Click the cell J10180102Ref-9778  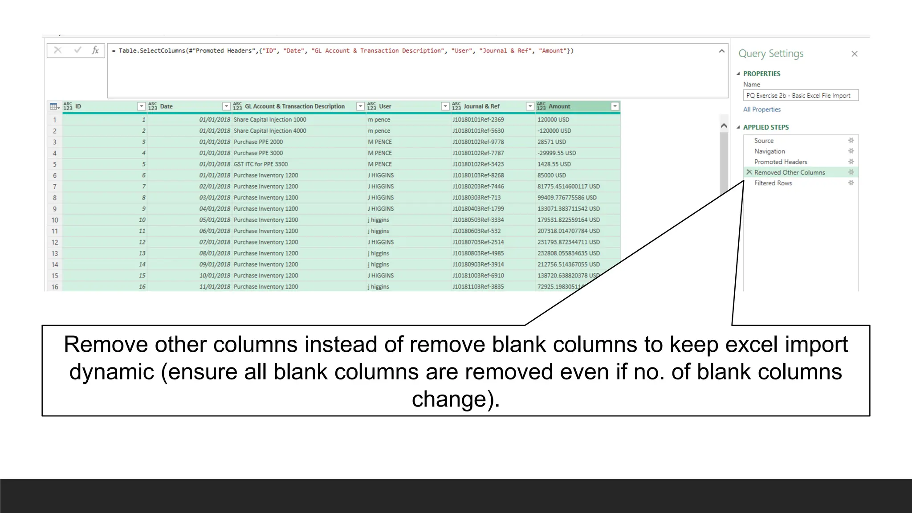[493, 142]
